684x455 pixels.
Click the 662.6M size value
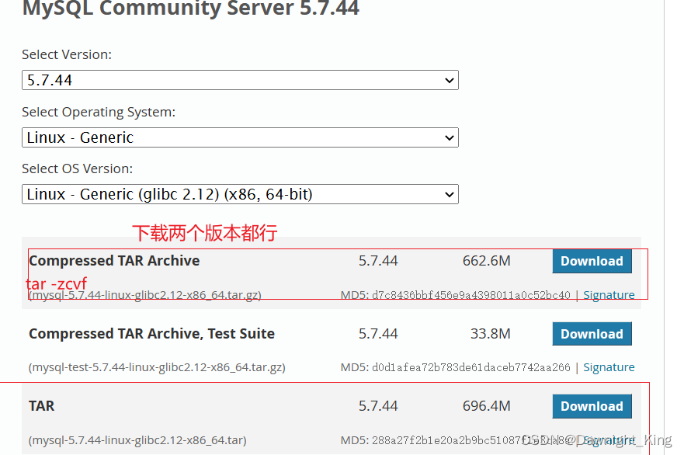486,260
